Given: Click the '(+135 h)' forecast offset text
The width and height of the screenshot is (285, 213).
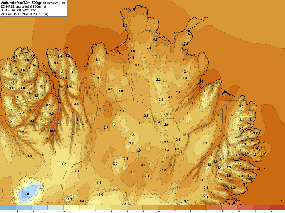Looking at the screenshot, I should point(42,14).
